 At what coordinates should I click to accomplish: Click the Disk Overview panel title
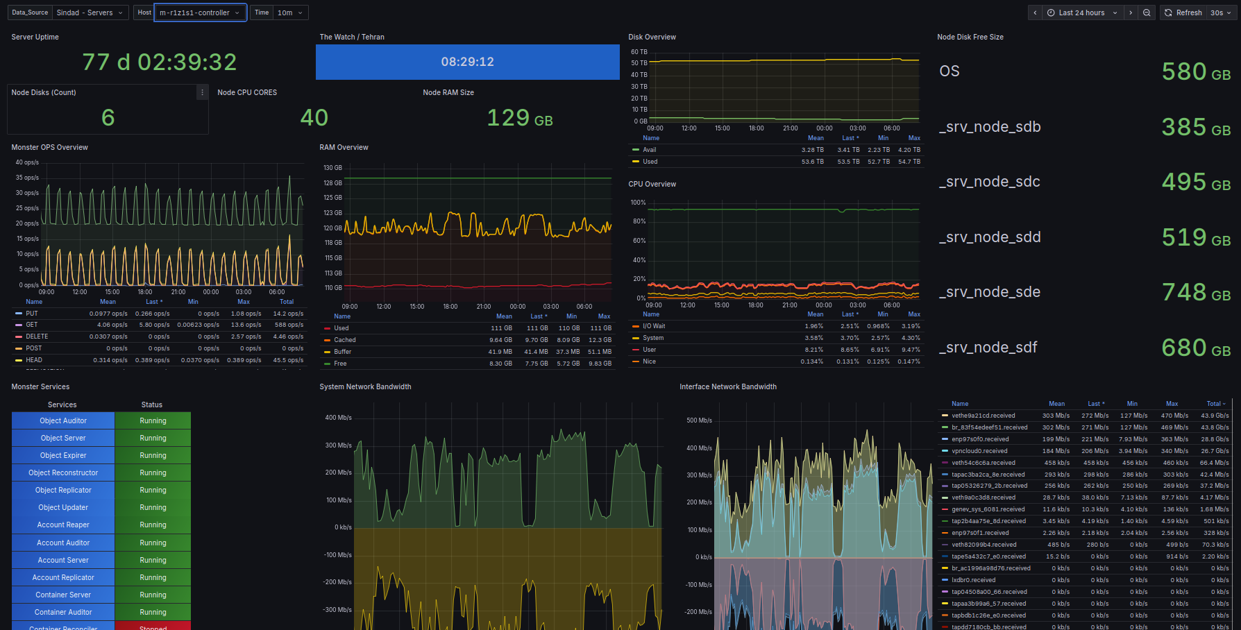652,37
